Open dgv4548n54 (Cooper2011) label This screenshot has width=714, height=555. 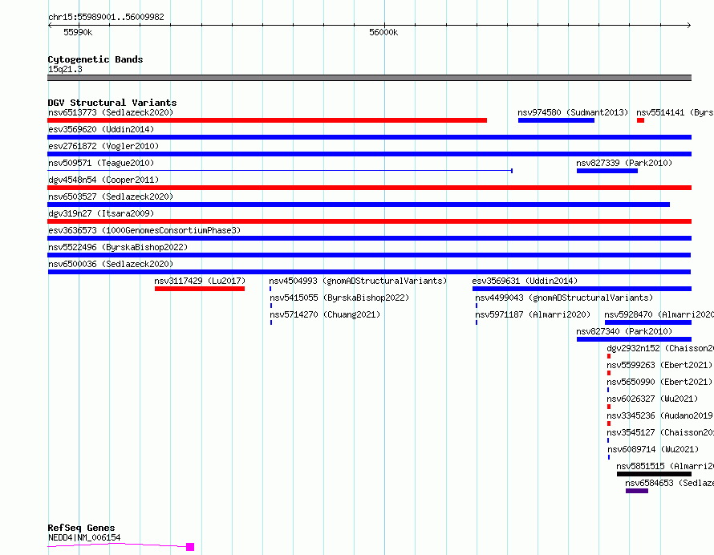pyautogui.click(x=103, y=180)
